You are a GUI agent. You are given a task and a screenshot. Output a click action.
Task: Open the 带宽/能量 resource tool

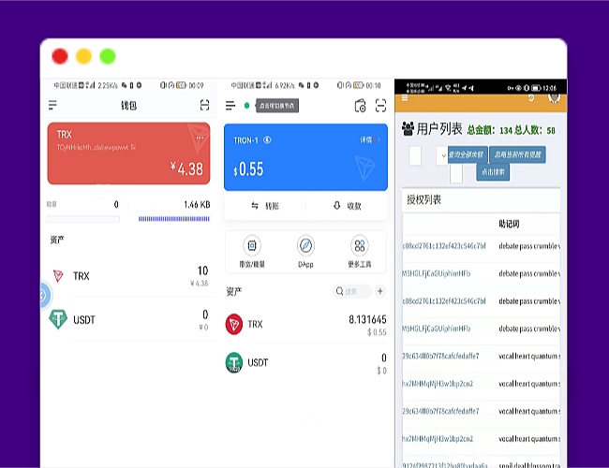[252, 251]
